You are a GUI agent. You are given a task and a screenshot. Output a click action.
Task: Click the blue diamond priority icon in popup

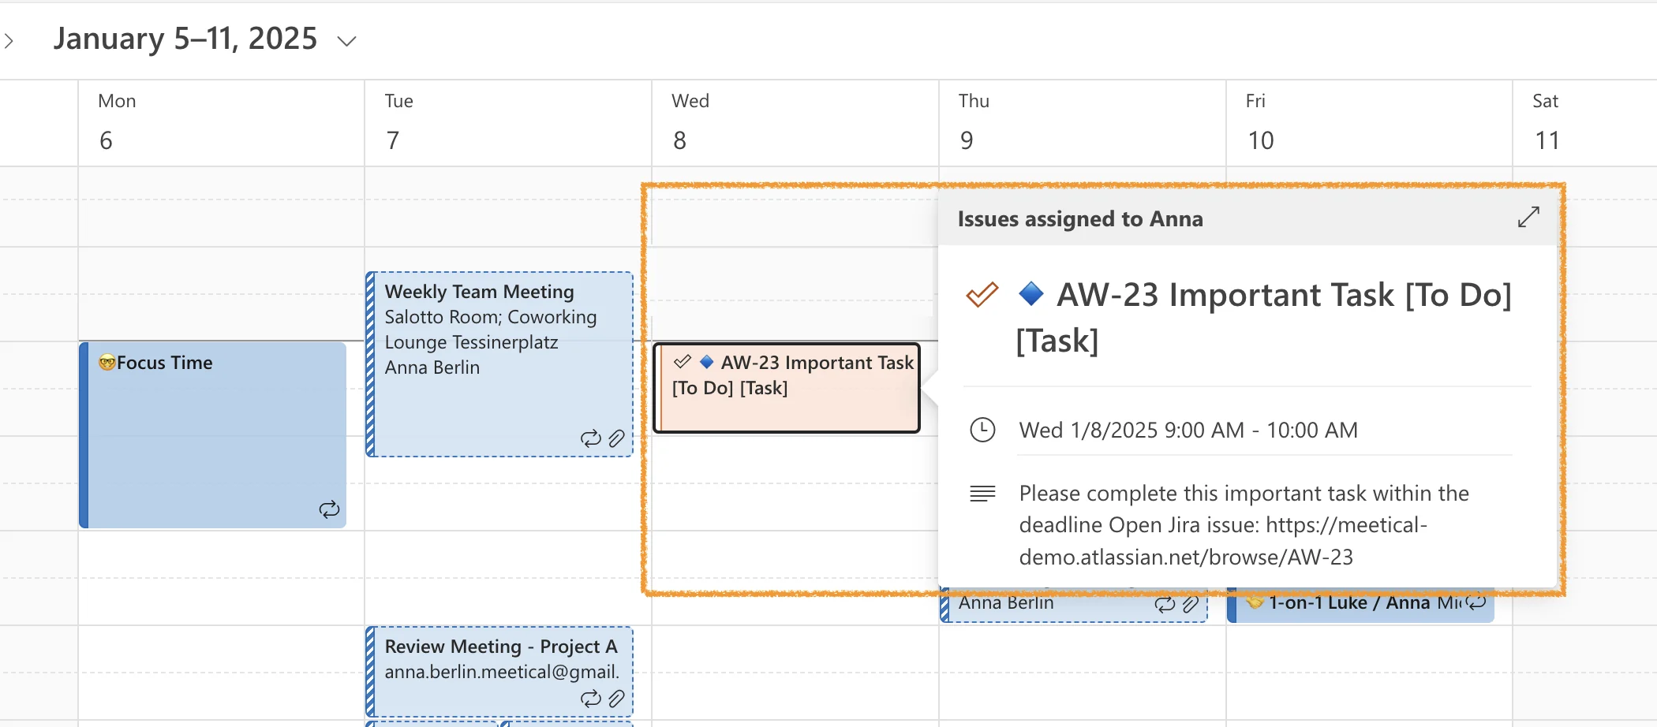click(x=1031, y=293)
